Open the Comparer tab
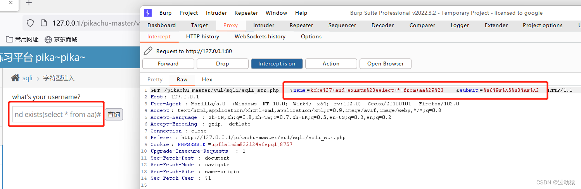The image size is (581, 189). 422,25
